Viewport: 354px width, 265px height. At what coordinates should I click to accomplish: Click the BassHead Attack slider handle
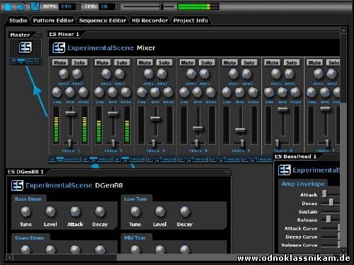[324, 194]
